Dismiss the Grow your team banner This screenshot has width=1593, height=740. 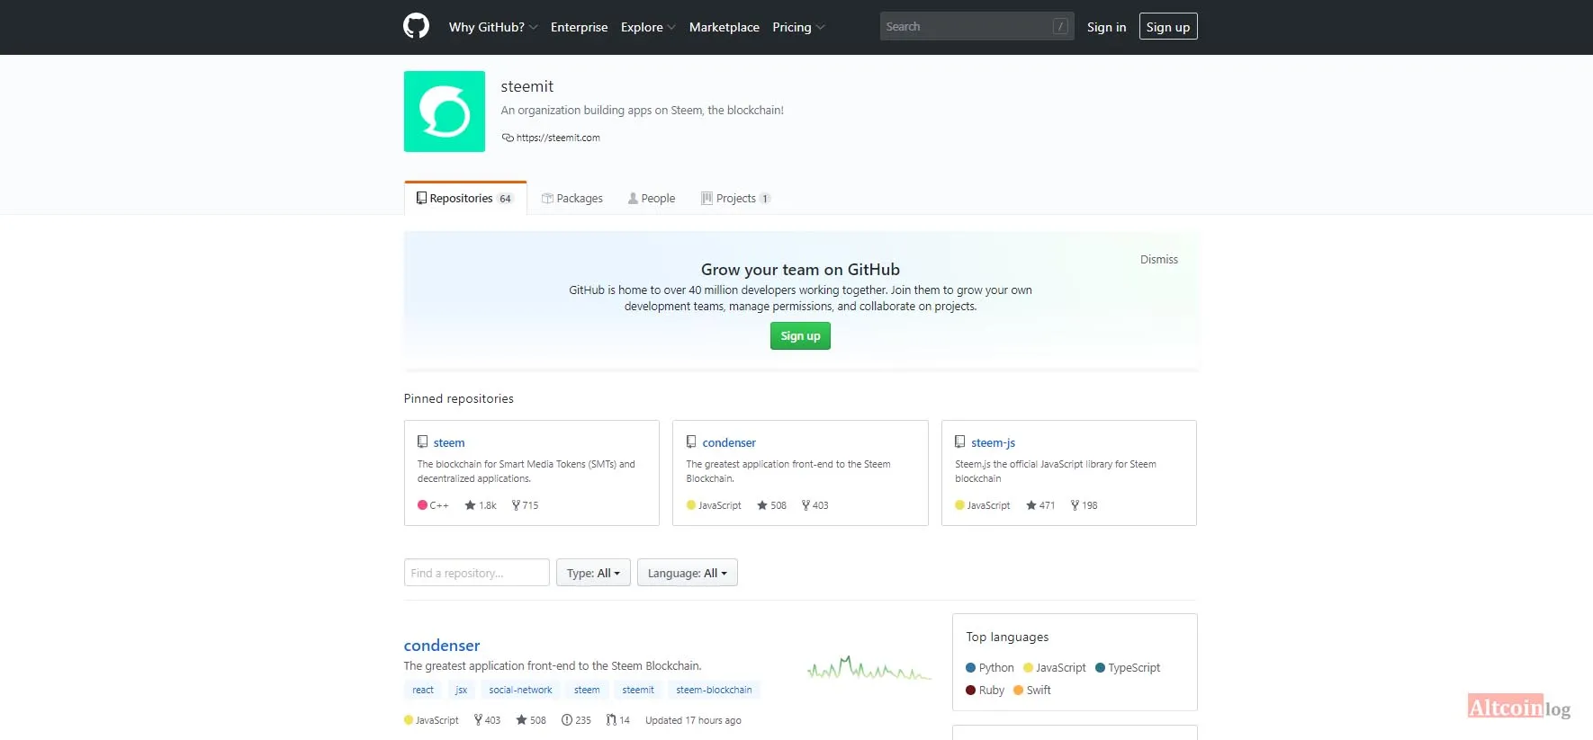pos(1159,259)
